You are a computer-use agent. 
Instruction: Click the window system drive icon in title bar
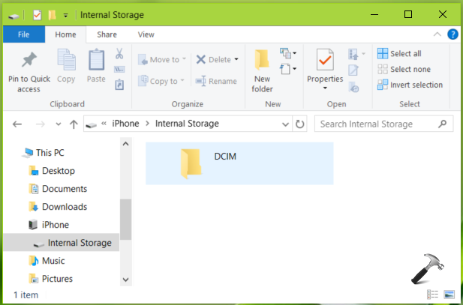coord(14,16)
